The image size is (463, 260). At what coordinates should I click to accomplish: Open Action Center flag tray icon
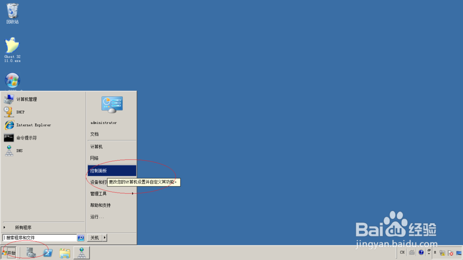coord(450,253)
